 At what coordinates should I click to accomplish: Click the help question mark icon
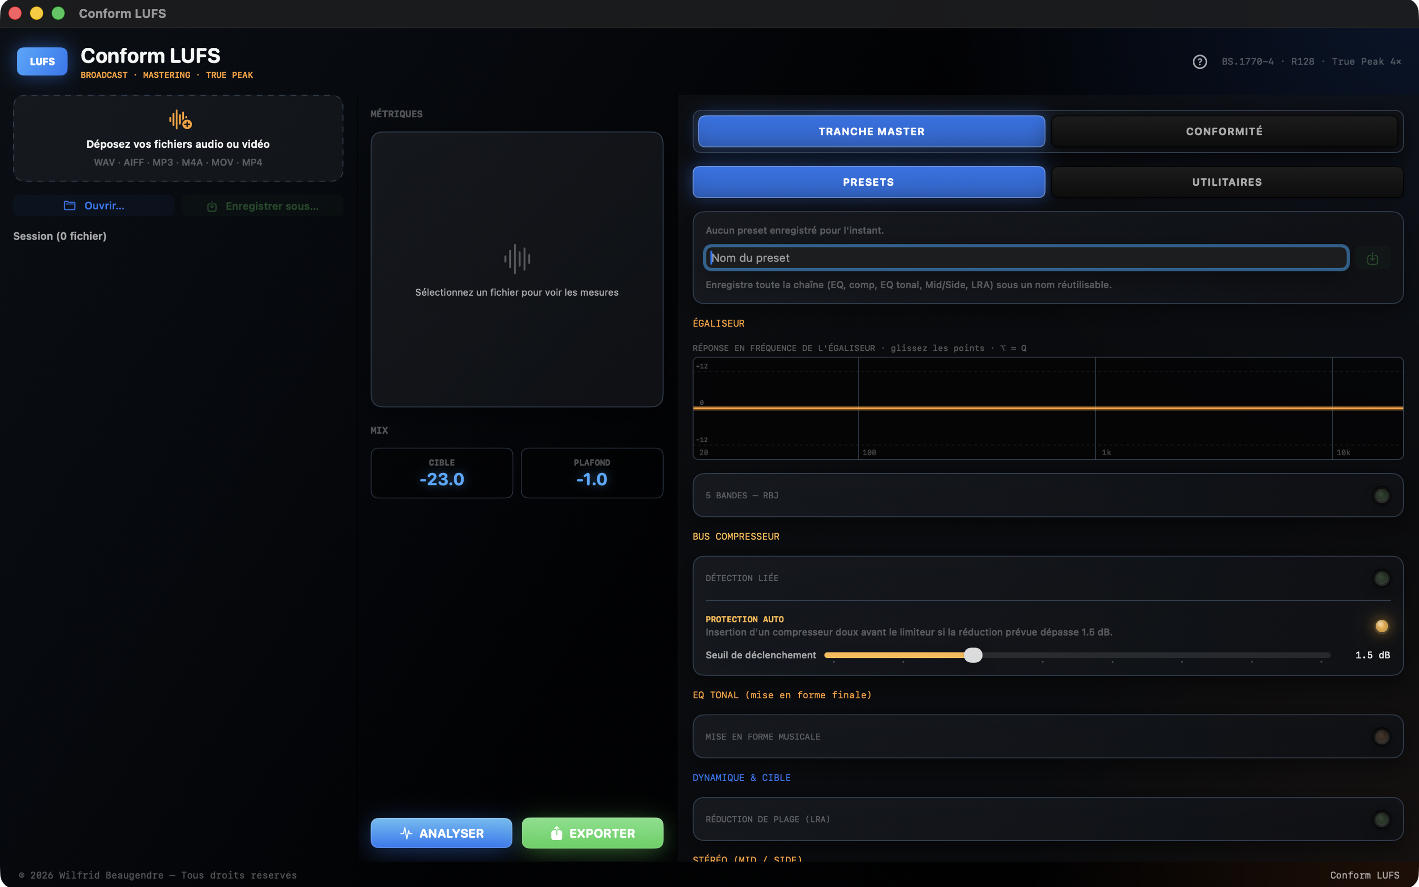point(1200,62)
